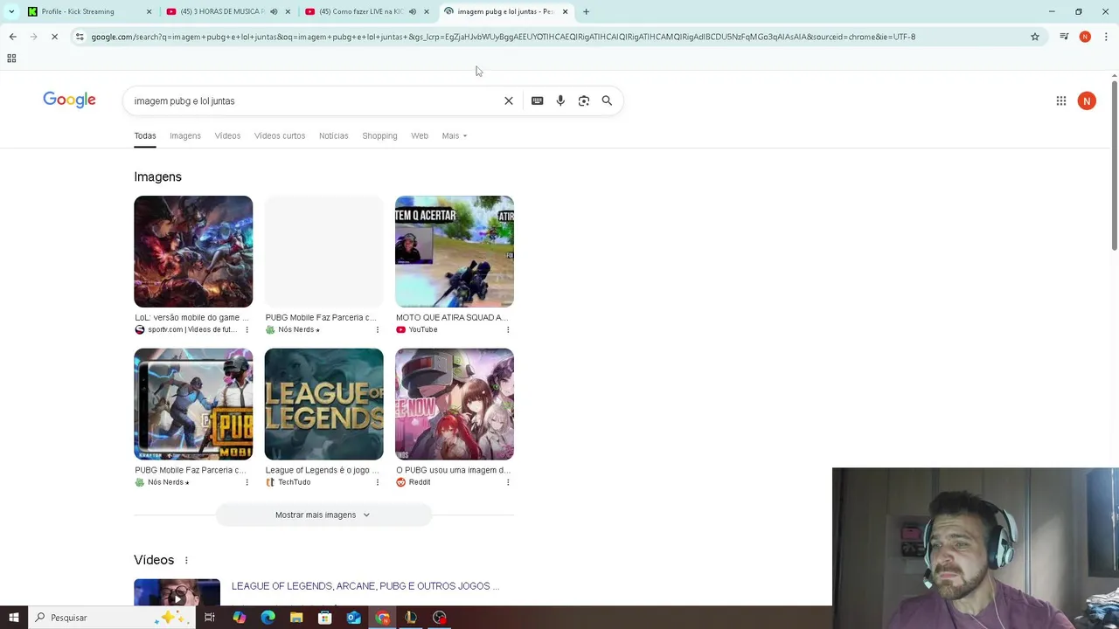Viewport: 1119px width, 629px height.
Task: Select the Vídeos search filter
Action: (x=227, y=135)
